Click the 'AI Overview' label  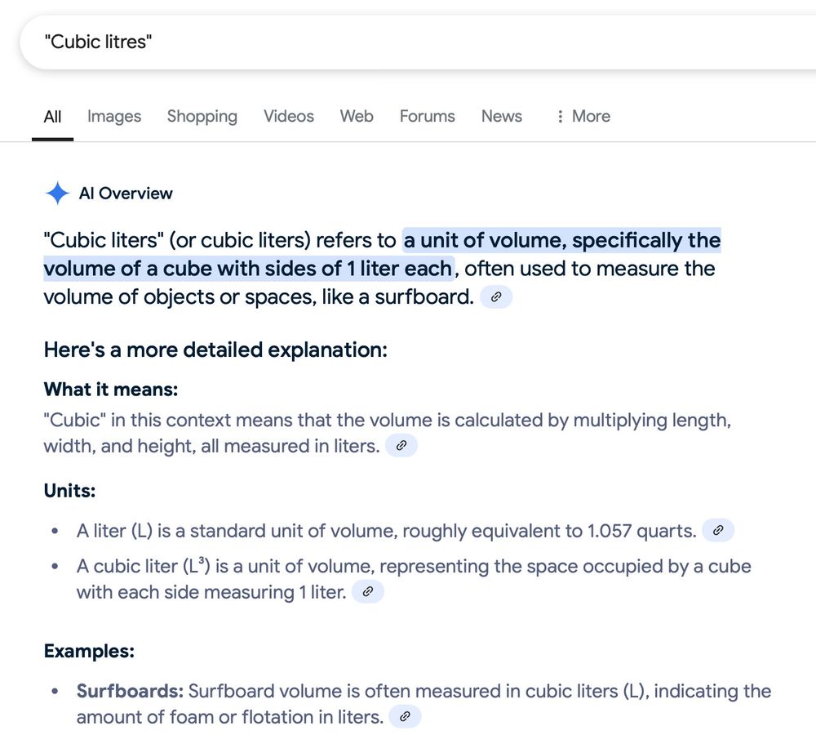(x=126, y=194)
